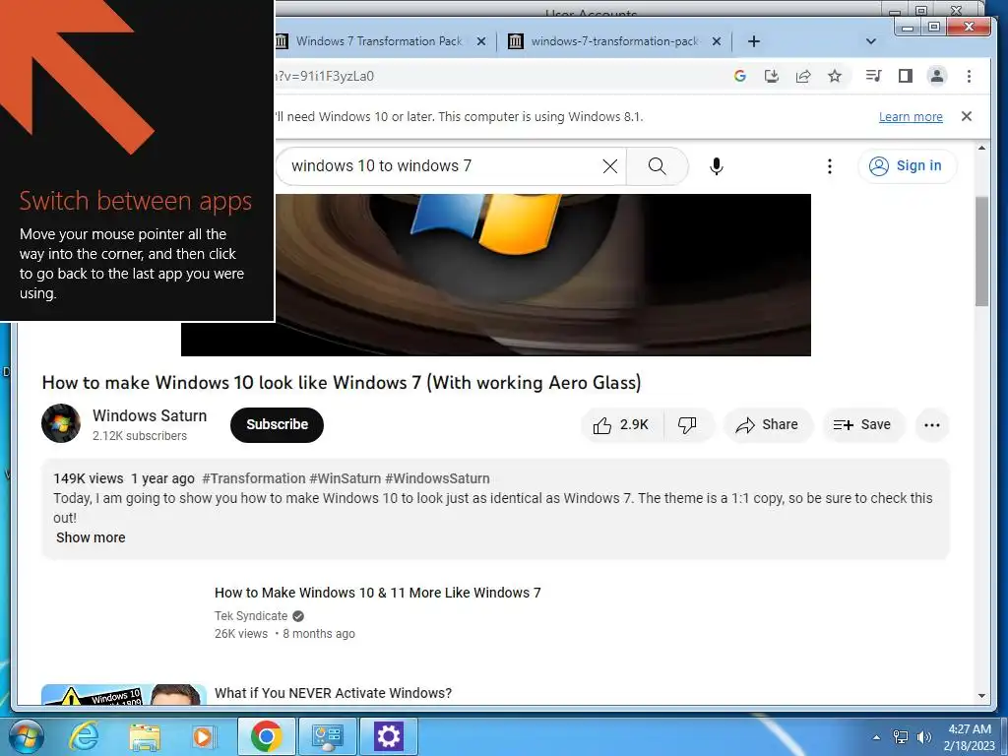This screenshot has width=1008, height=756.
Task: Open the #WinSaturn hashtag
Action: coord(346,478)
